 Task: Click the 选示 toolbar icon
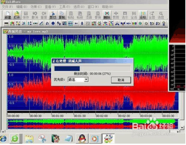(125, 15)
